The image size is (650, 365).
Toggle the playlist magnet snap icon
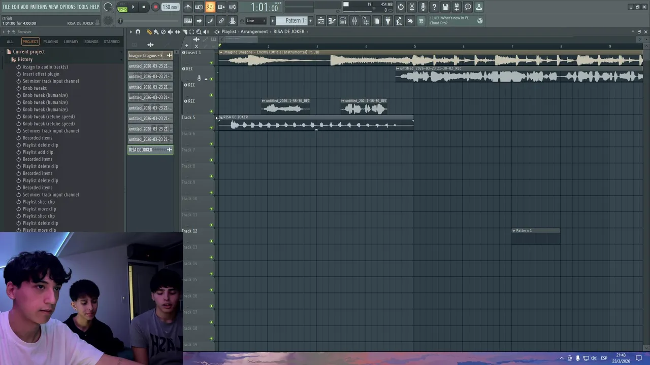138,32
